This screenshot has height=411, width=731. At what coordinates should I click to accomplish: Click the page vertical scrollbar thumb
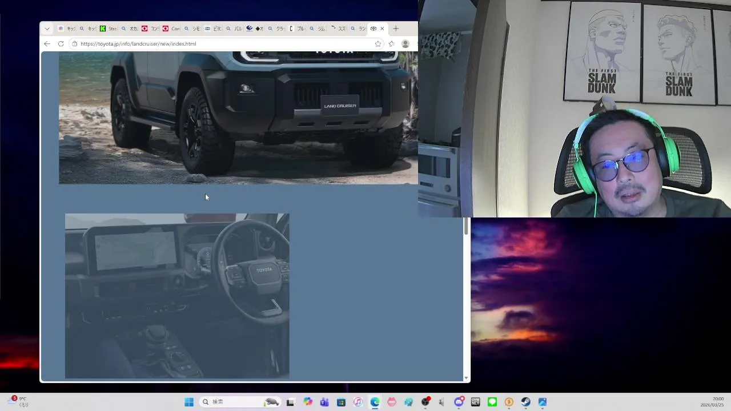[x=466, y=226]
